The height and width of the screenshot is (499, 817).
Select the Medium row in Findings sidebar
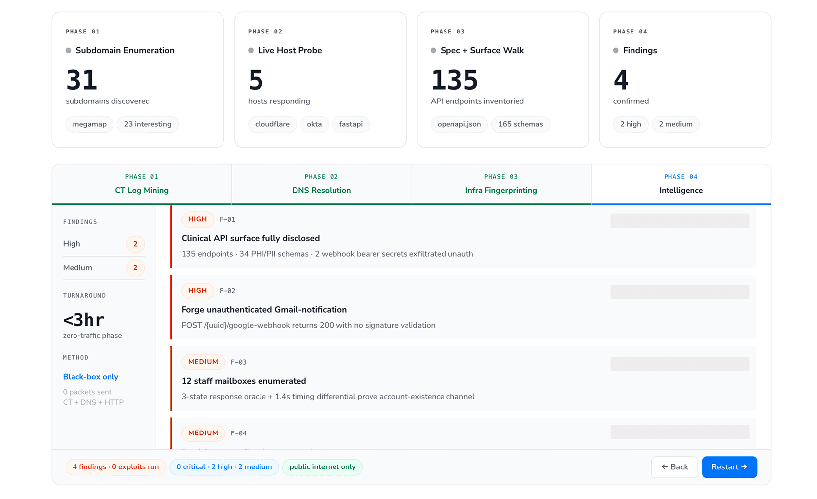click(104, 268)
